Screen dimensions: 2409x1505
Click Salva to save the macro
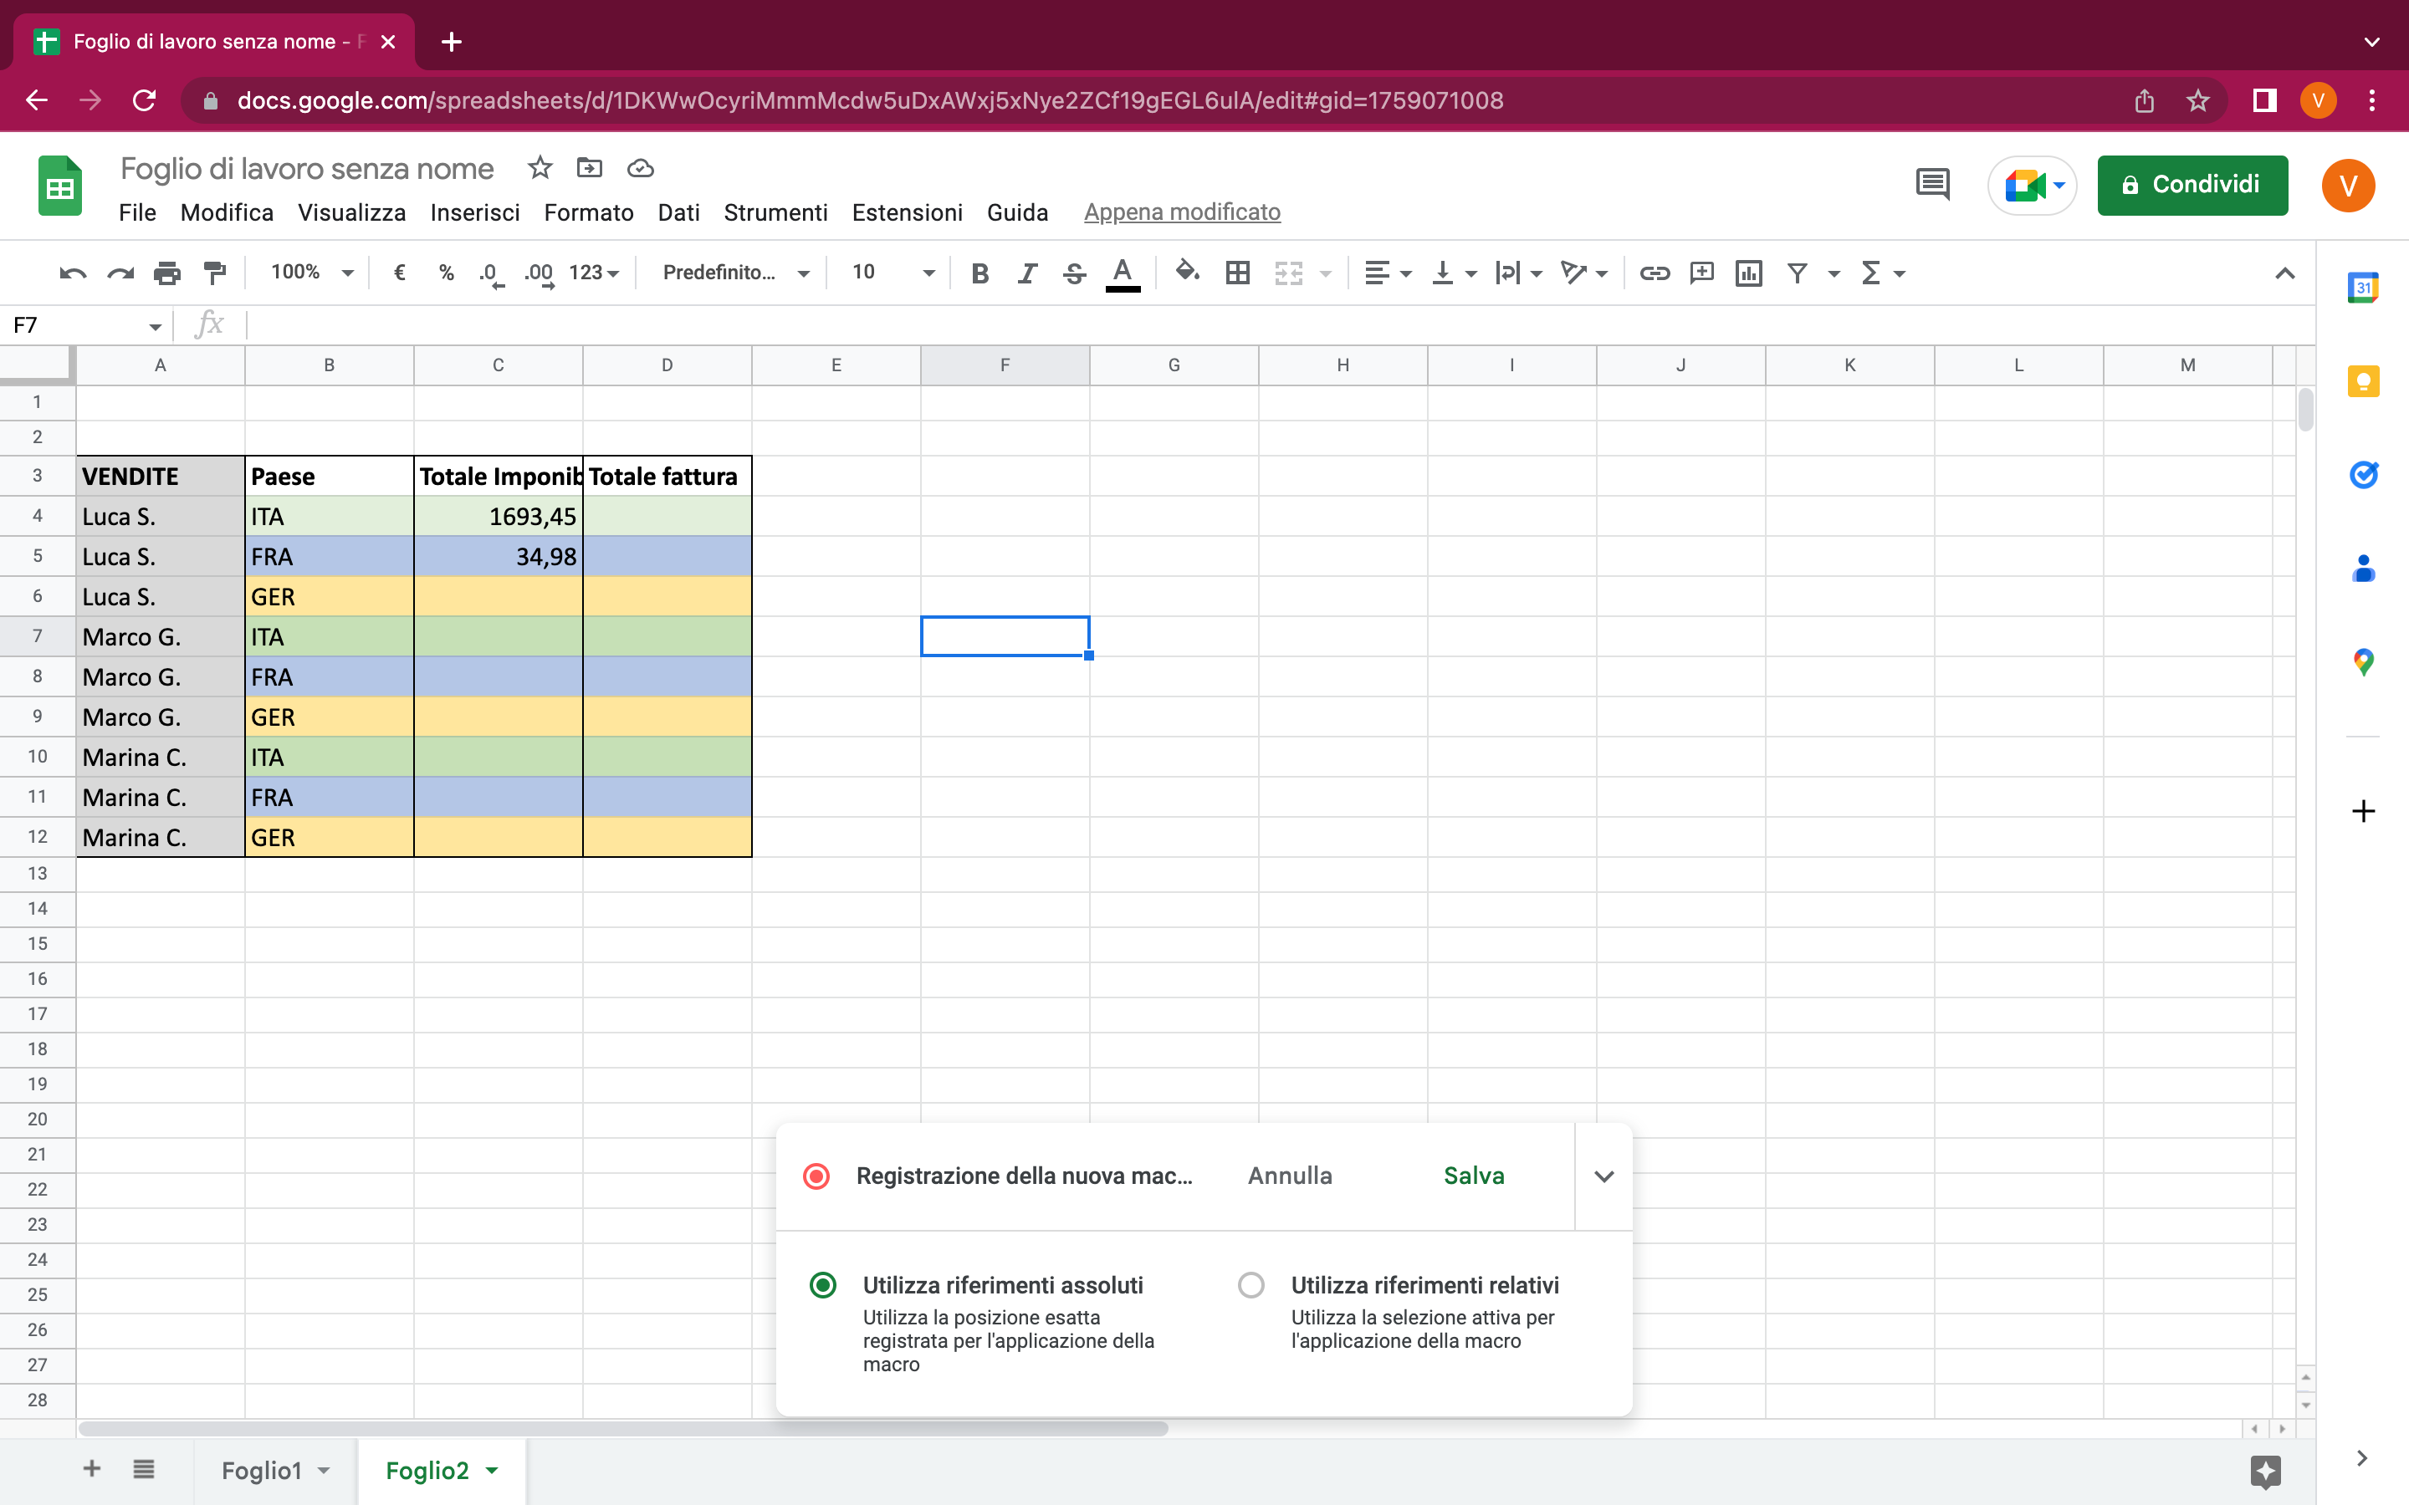coord(1473,1176)
